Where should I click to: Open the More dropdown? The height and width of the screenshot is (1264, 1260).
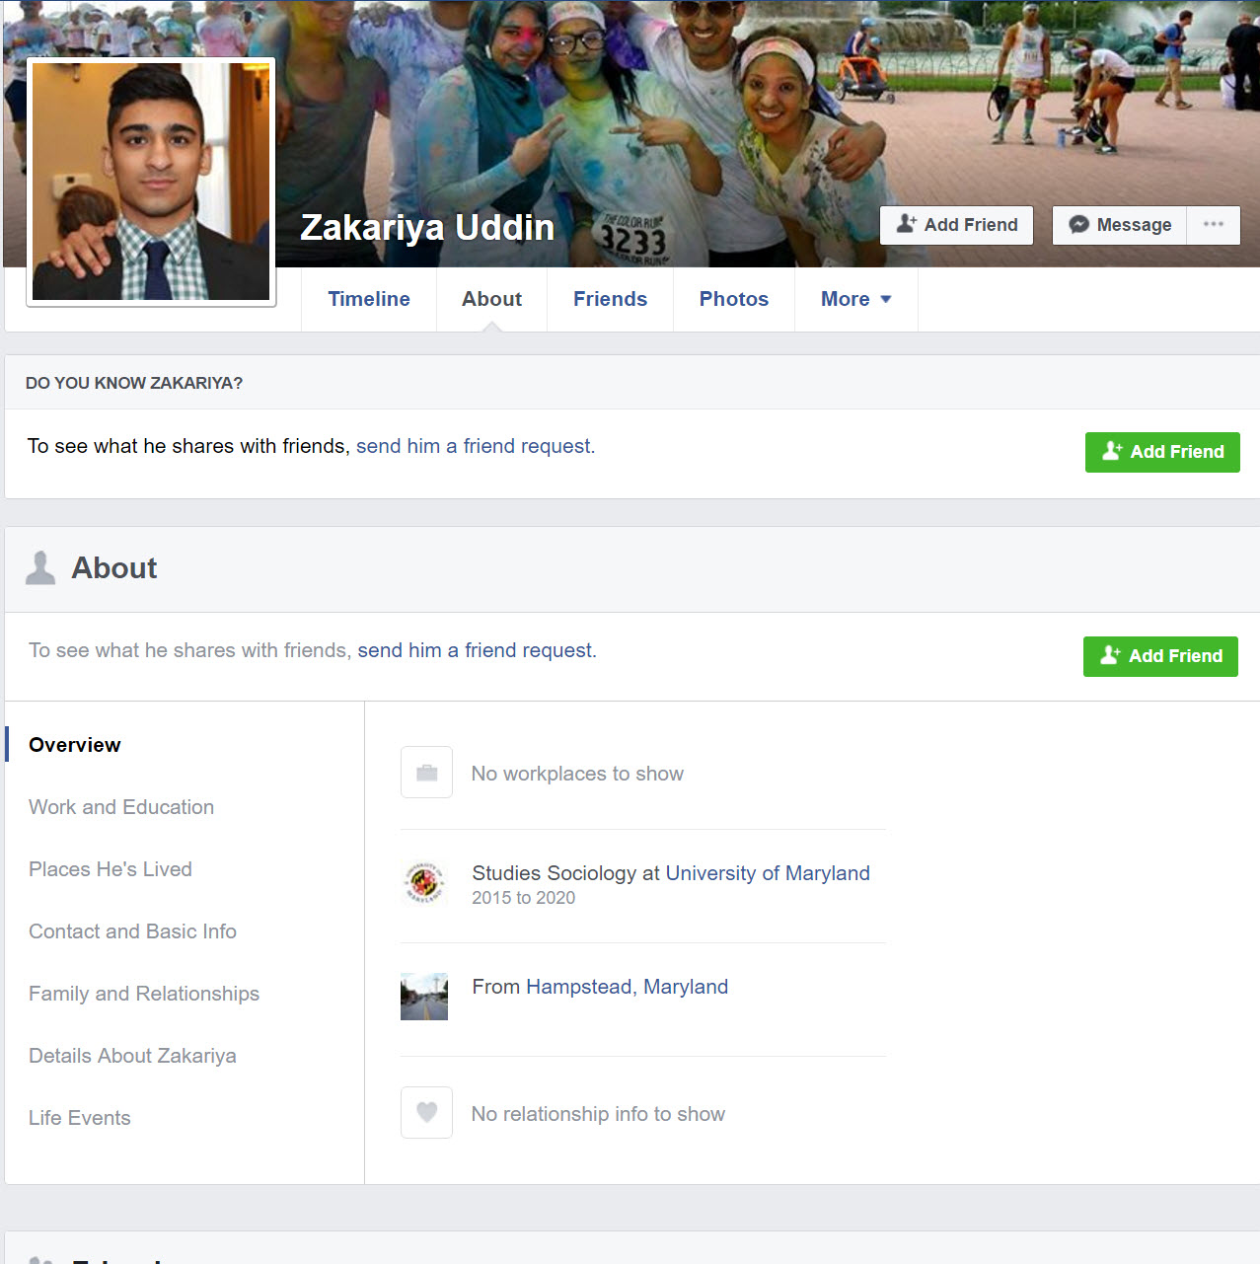(x=854, y=299)
